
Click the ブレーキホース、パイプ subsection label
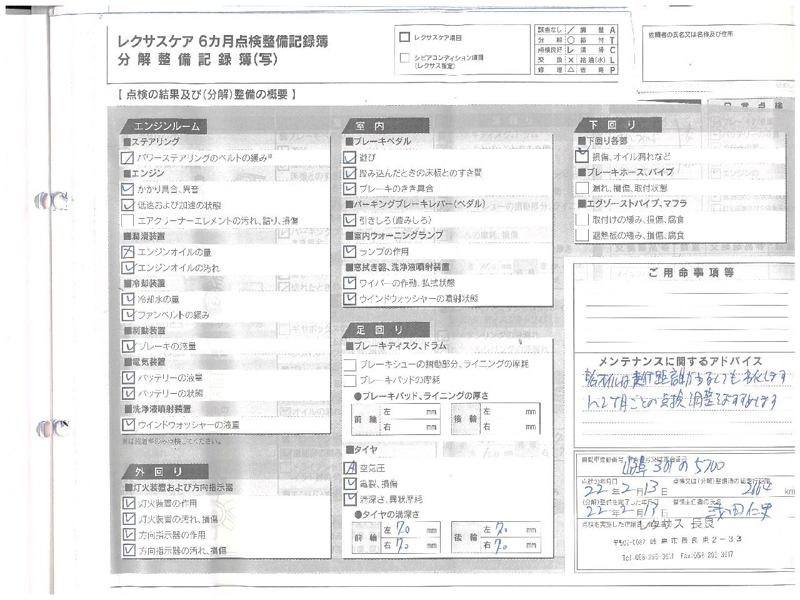point(626,172)
